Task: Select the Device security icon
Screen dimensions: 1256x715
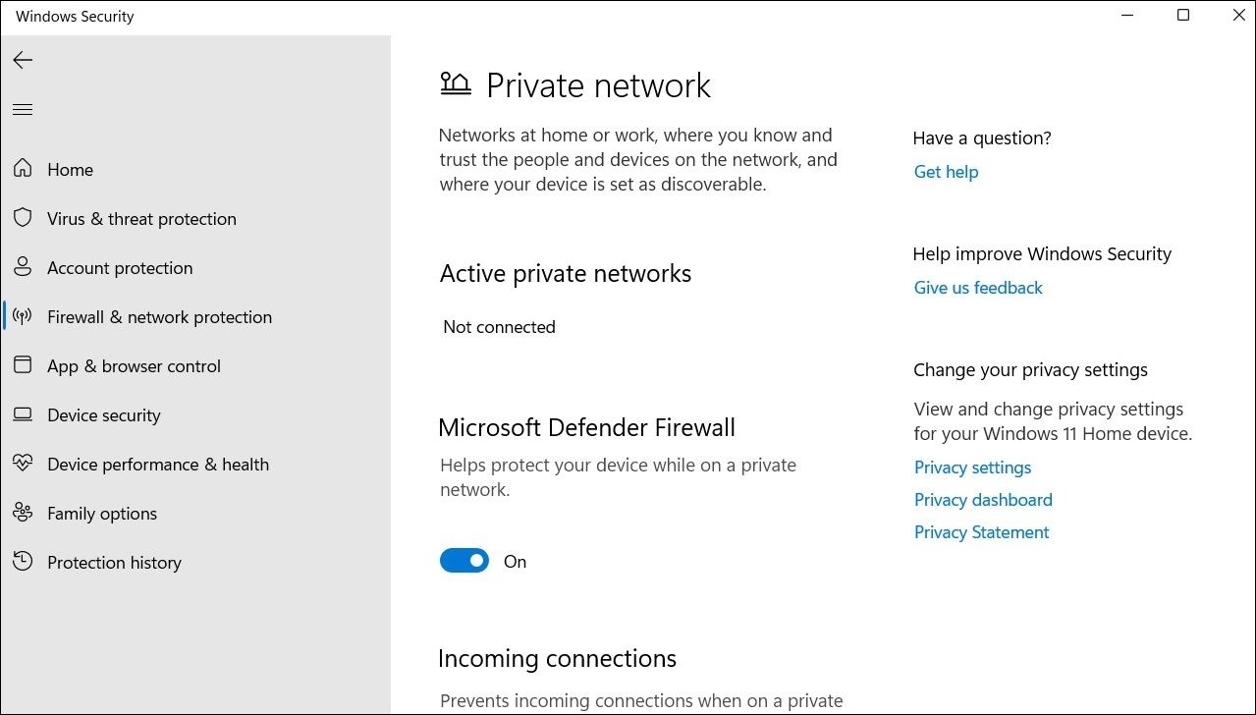Action: 23,413
